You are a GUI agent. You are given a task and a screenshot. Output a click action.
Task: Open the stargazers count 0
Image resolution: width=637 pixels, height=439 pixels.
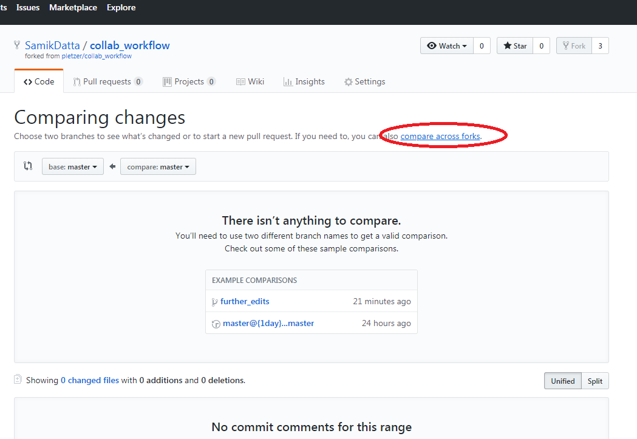pyautogui.click(x=541, y=46)
